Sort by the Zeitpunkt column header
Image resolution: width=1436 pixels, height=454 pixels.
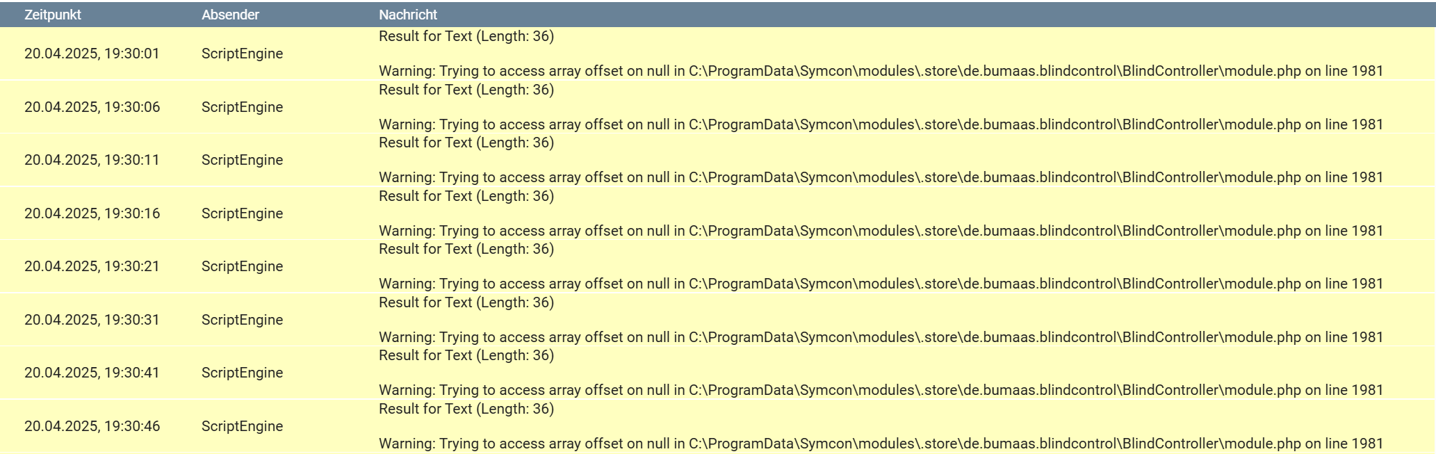[53, 15]
